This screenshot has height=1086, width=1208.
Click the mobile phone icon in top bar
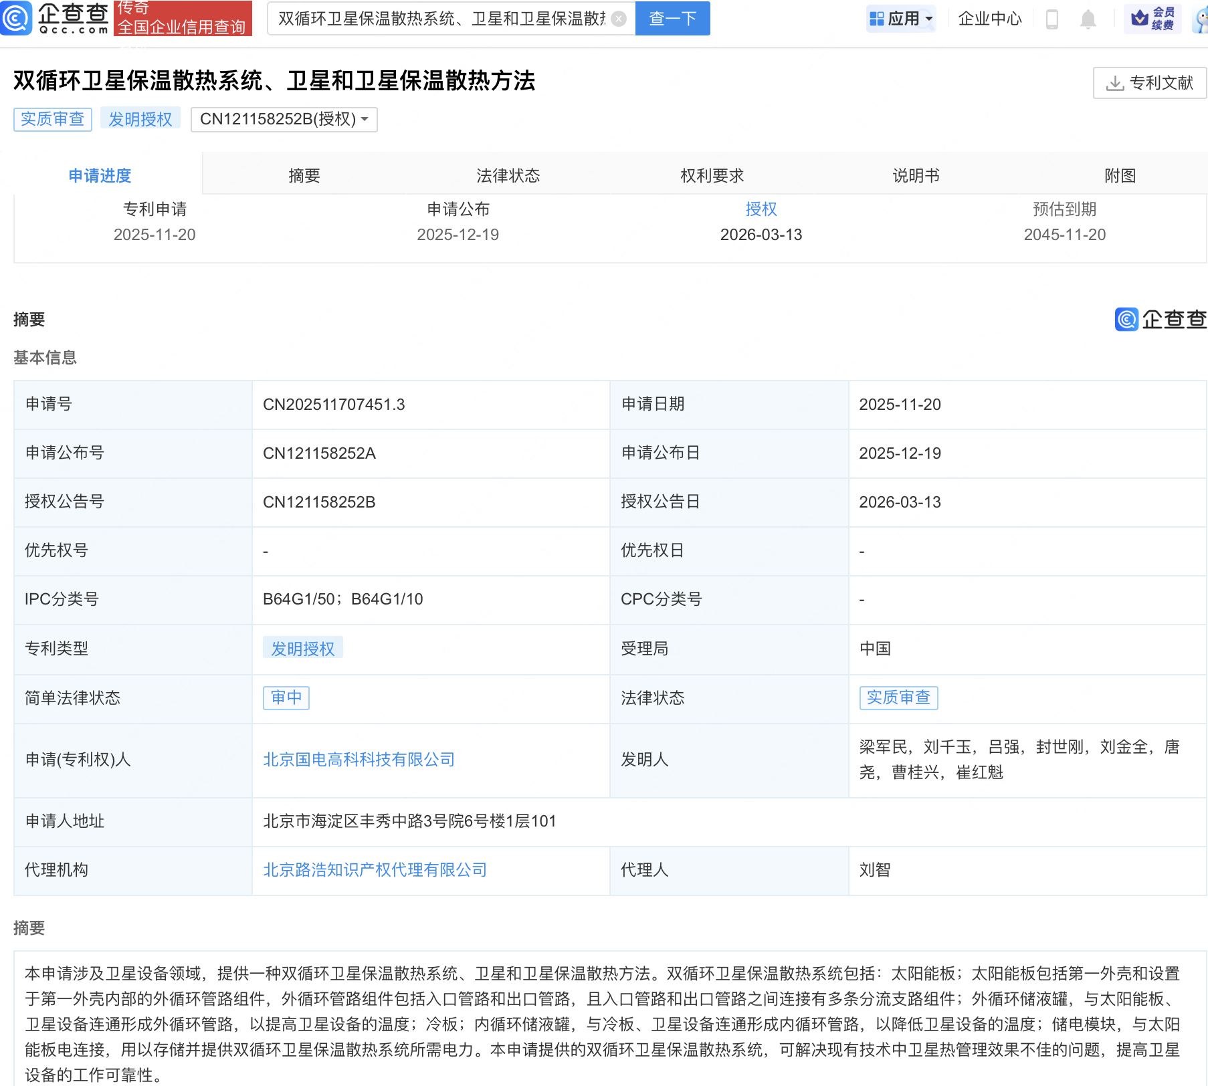(x=1052, y=19)
